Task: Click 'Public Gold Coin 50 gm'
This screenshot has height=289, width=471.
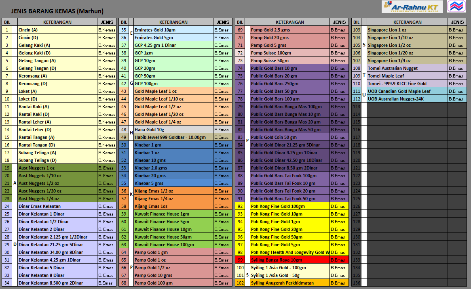Action: click(289, 137)
